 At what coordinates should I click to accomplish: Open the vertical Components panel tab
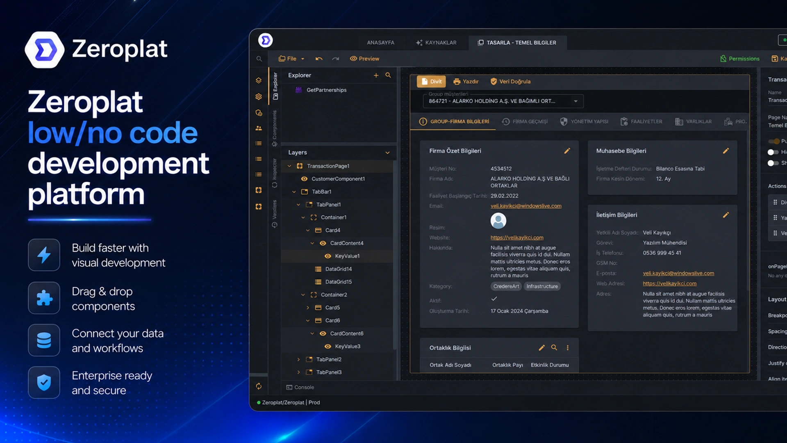(275, 128)
